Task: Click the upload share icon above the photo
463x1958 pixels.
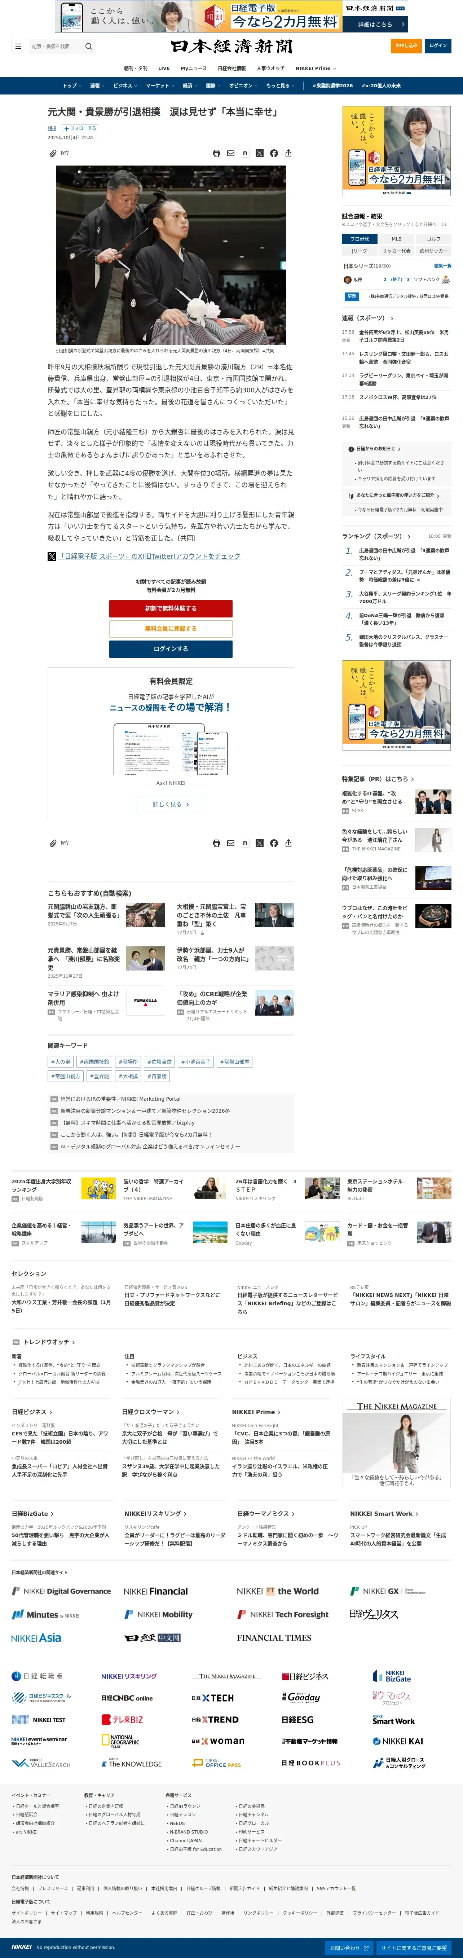Action: 288,154
